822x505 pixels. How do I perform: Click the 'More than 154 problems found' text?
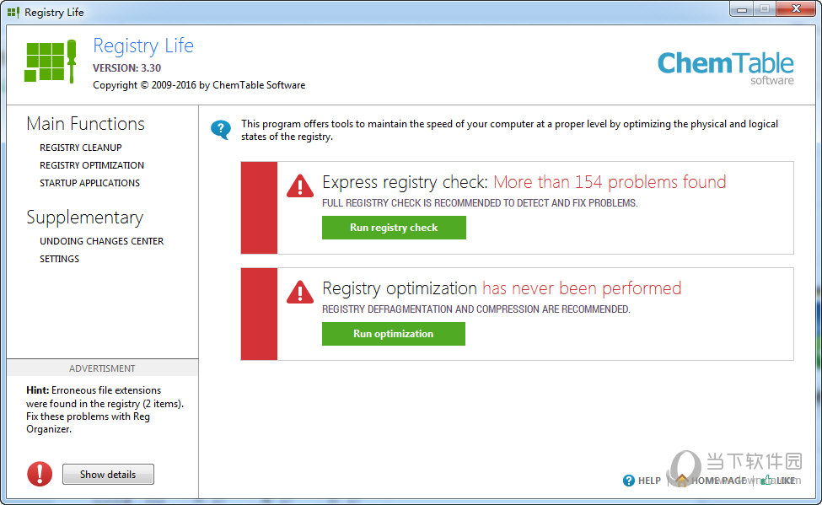click(x=610, y=182)
